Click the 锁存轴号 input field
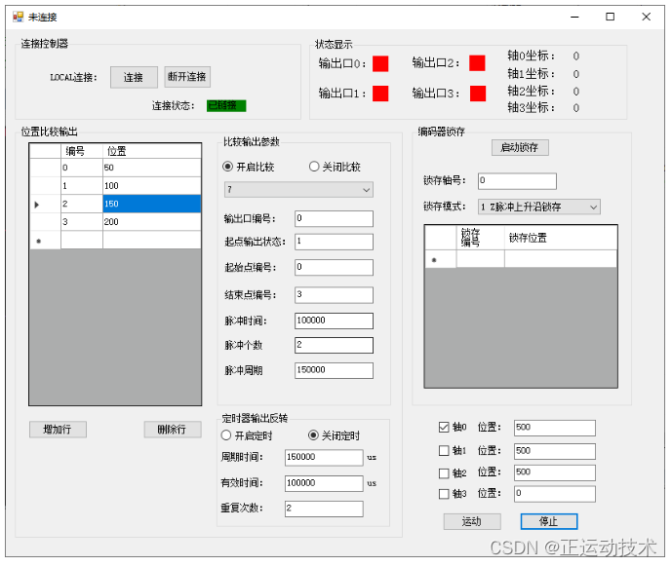The image size is (672, 566). pyautogui.click(x=517, y=180)
